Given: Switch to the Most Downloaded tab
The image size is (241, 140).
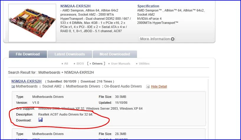Looking at the screenshot, I should pyautogui.click(x=115, y=54).
